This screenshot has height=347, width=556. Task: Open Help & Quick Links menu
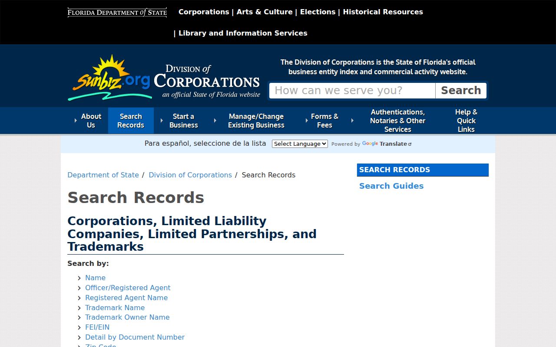466,121
